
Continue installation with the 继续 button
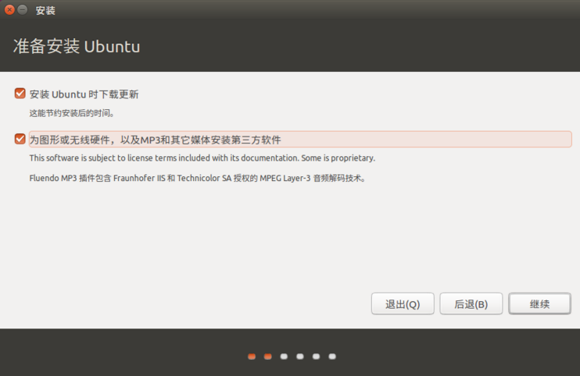539,303
